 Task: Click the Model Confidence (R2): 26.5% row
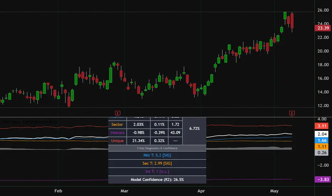(x=157, y=180)
